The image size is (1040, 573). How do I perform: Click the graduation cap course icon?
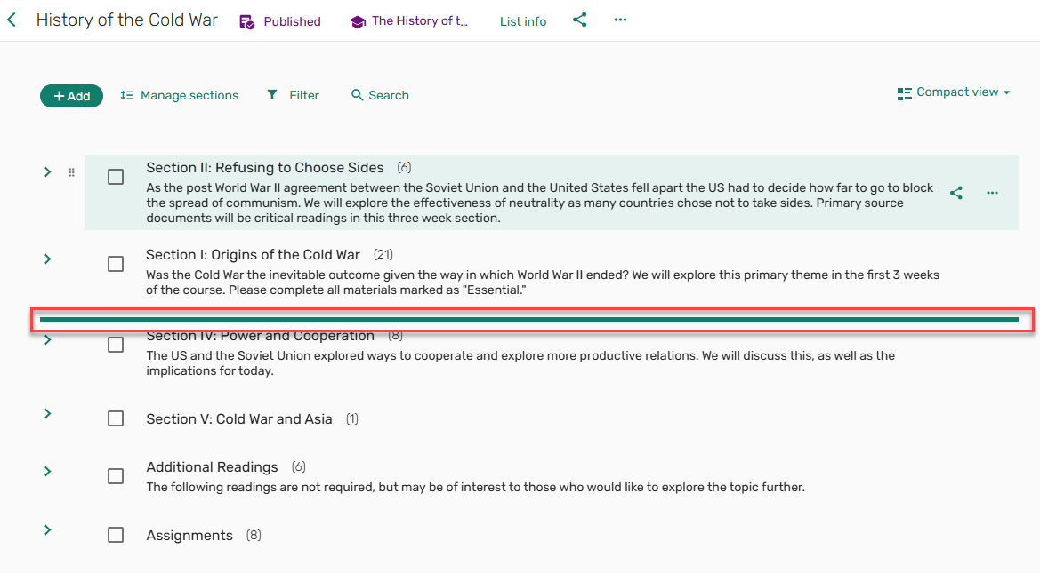click(358, 22)
